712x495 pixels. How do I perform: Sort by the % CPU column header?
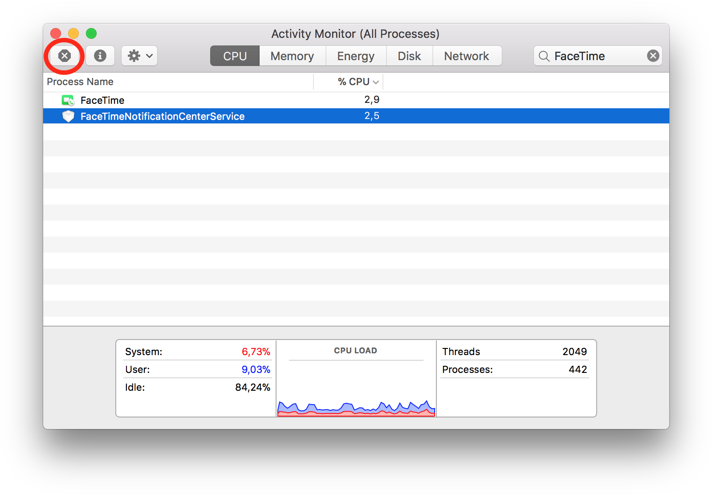tap(349, 82)
